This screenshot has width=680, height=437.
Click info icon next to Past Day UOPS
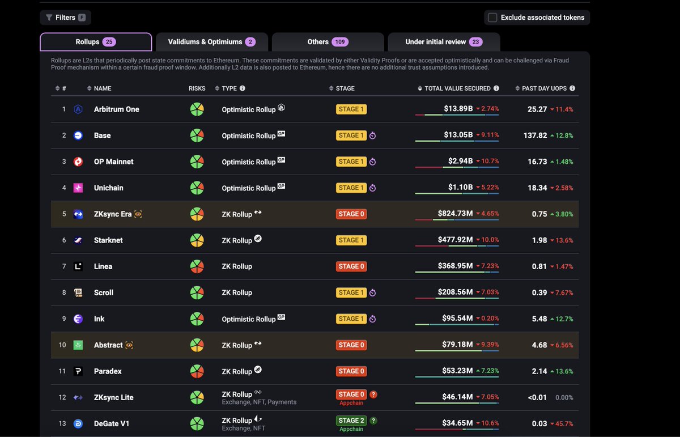[x=572, y=88]
